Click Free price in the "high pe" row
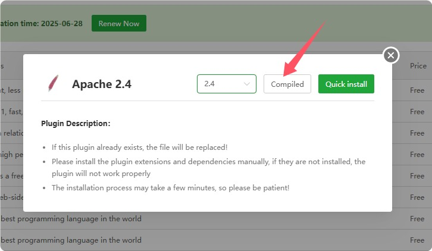This screenshot has height=251, width=432. click(417, 155)
